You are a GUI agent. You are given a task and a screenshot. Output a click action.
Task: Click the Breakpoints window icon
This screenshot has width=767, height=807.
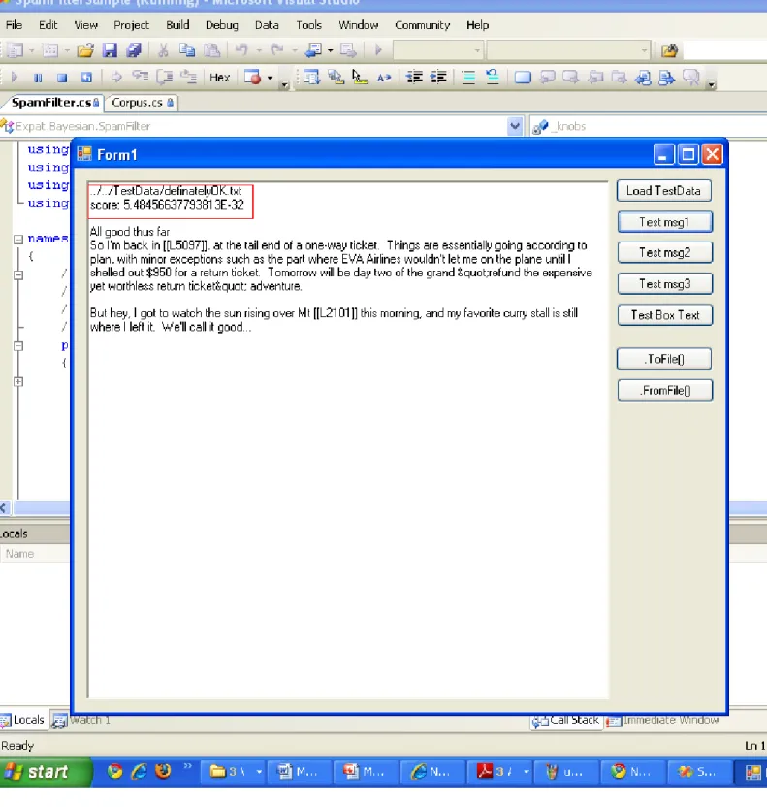tap(252, 78)
